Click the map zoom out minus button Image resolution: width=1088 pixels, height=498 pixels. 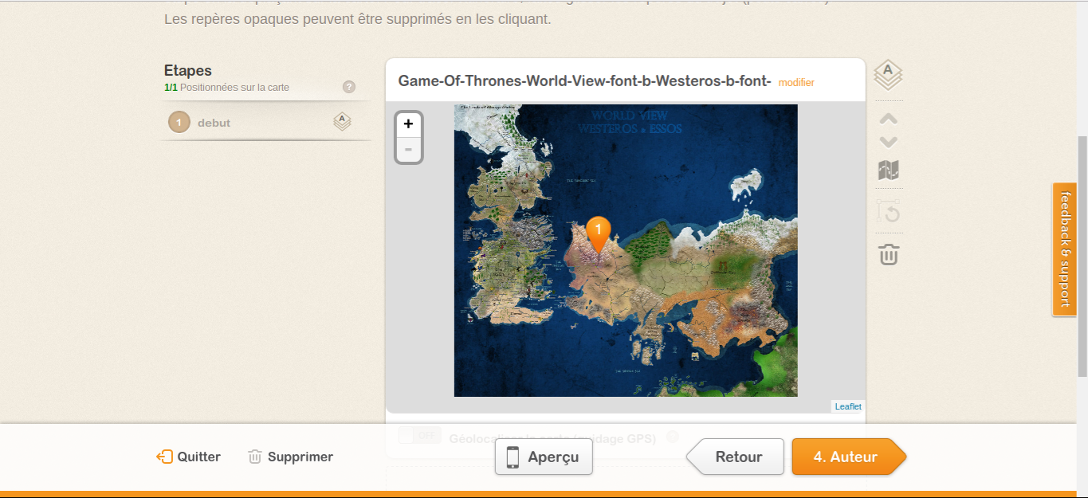click(408, 149)
